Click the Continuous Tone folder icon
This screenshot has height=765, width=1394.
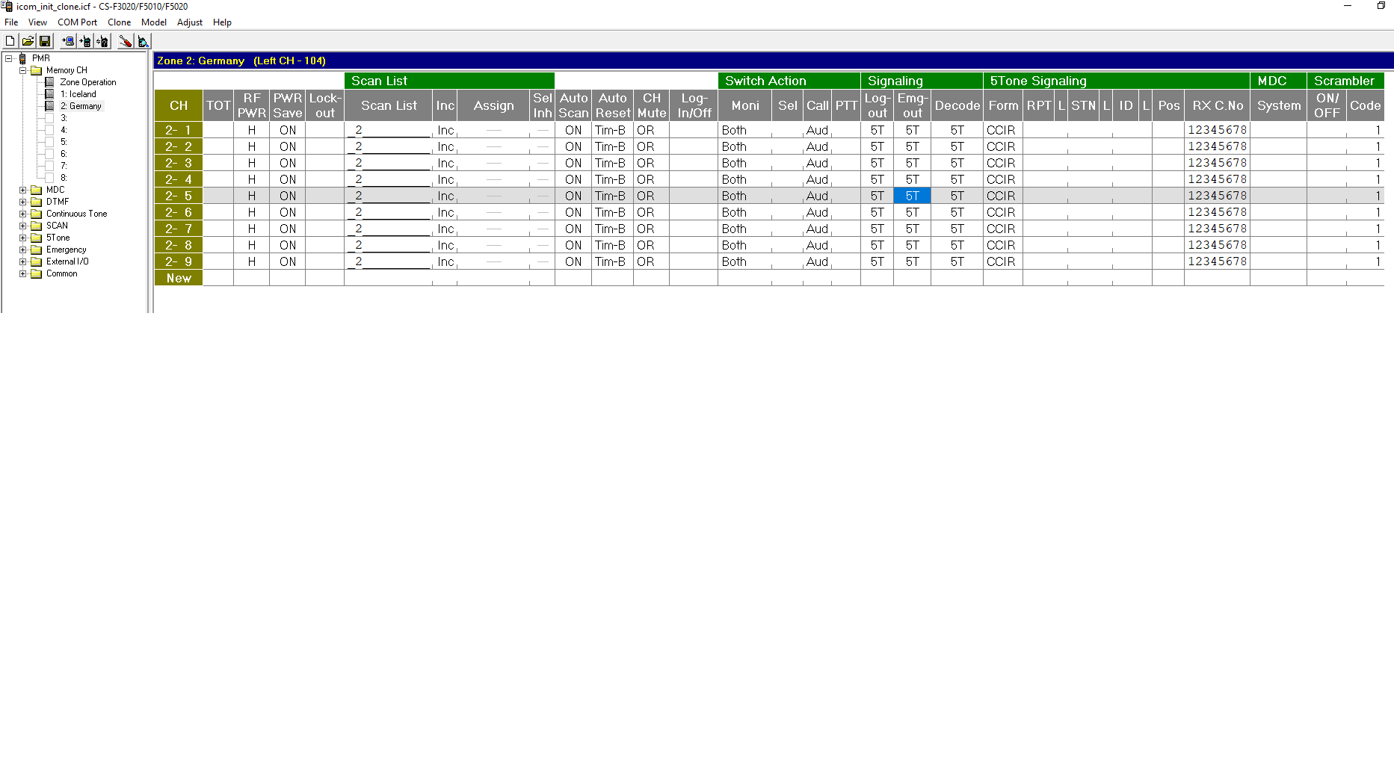(36, 214)
